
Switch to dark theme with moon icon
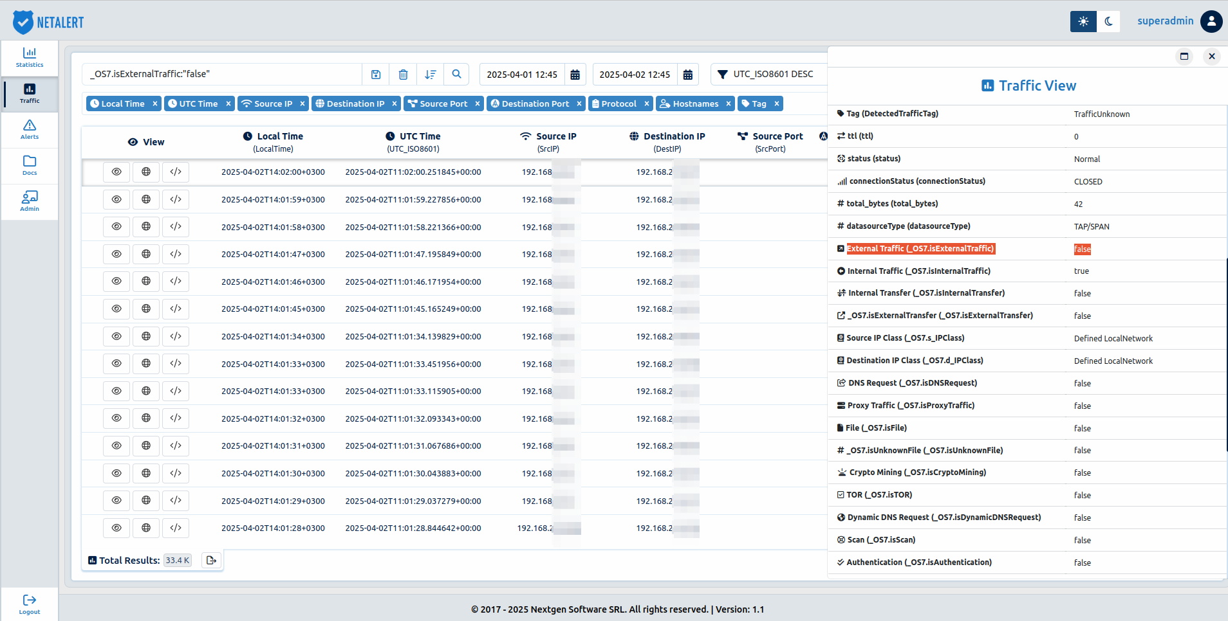(x=1108, y=21)
